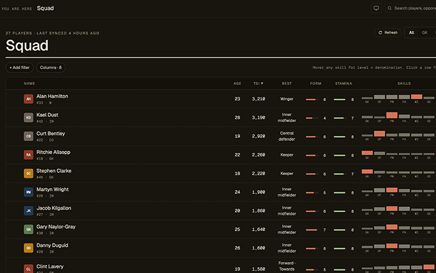
Task: Open Alan Hamilton's AH avatar
Action: [x=28, y=99]
